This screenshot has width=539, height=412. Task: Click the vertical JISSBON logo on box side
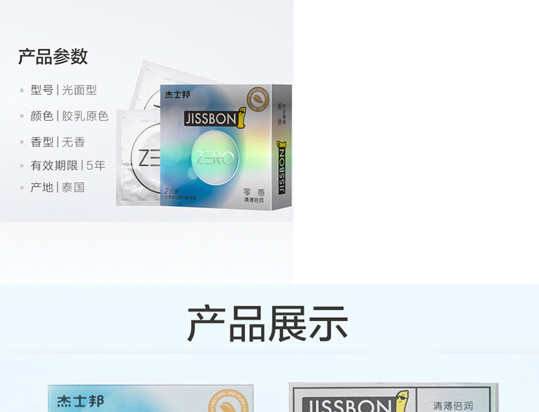tap(281, 167)
